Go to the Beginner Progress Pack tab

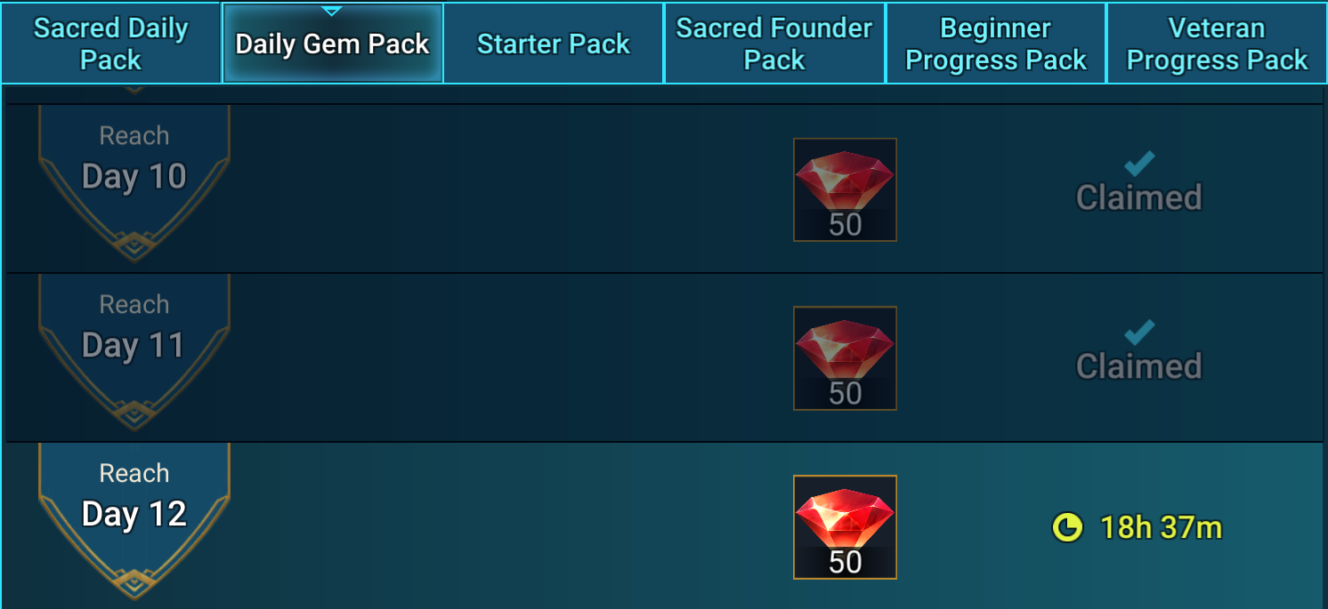point(996,44)
